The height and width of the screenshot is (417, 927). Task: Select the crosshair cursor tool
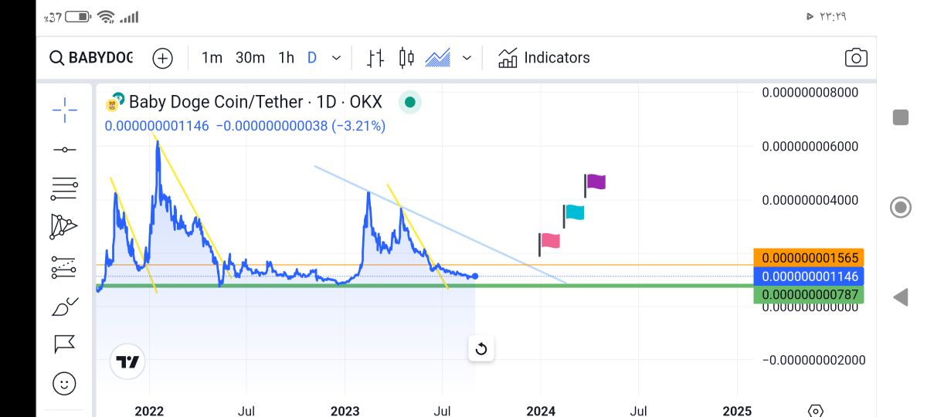(65, 110)
